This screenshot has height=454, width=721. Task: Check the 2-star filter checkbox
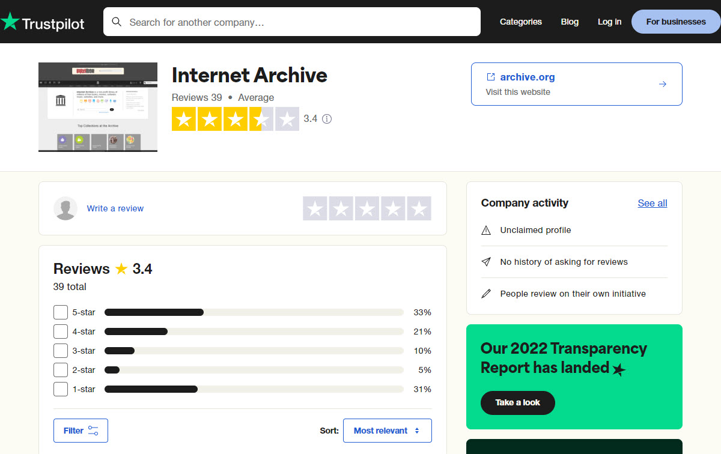pos(61,370)
